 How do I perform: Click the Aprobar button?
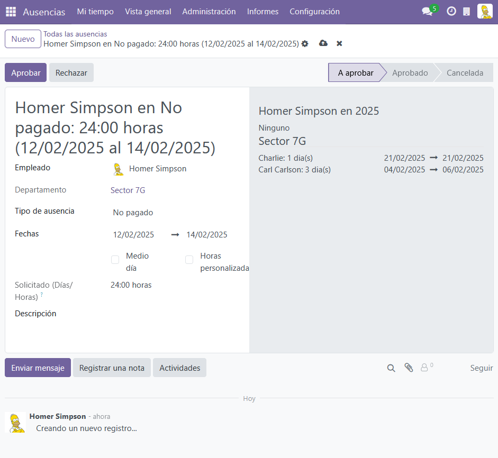point(26,73)
